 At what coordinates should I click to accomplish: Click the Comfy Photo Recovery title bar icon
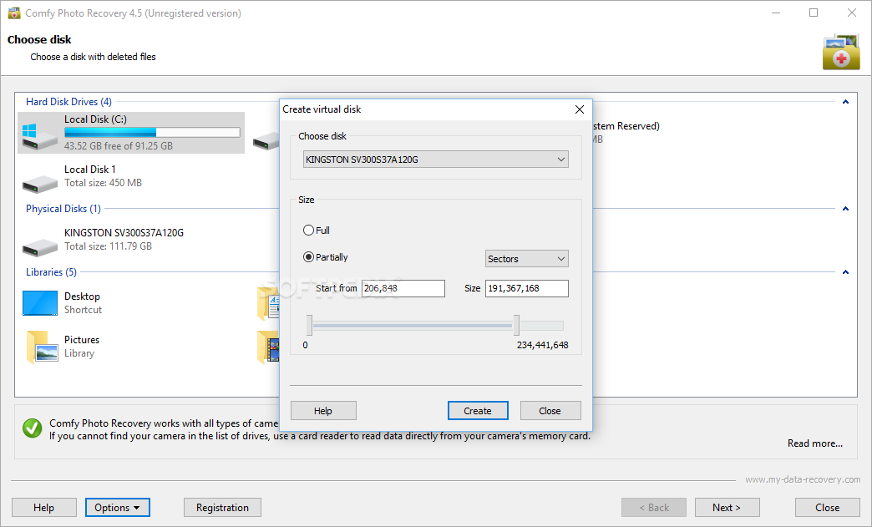pos(14,13)
